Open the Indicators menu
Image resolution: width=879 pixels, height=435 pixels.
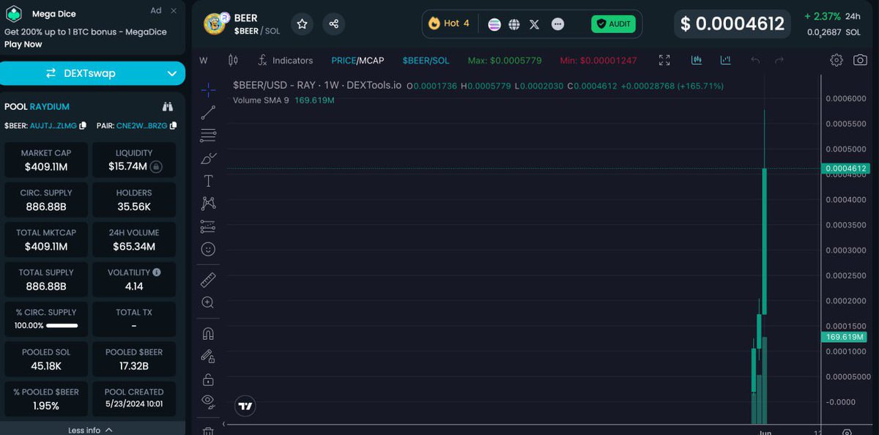click(x=285, y=60)
